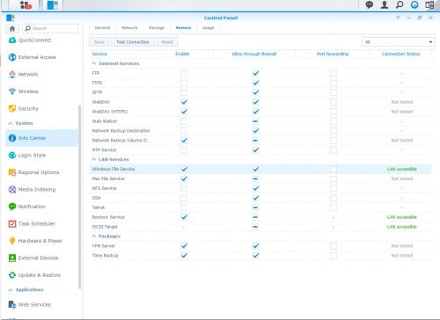Select the Bonjour Service row label
Image resolution: width=440 pixels, height=320 pixels.
[108, 217]
